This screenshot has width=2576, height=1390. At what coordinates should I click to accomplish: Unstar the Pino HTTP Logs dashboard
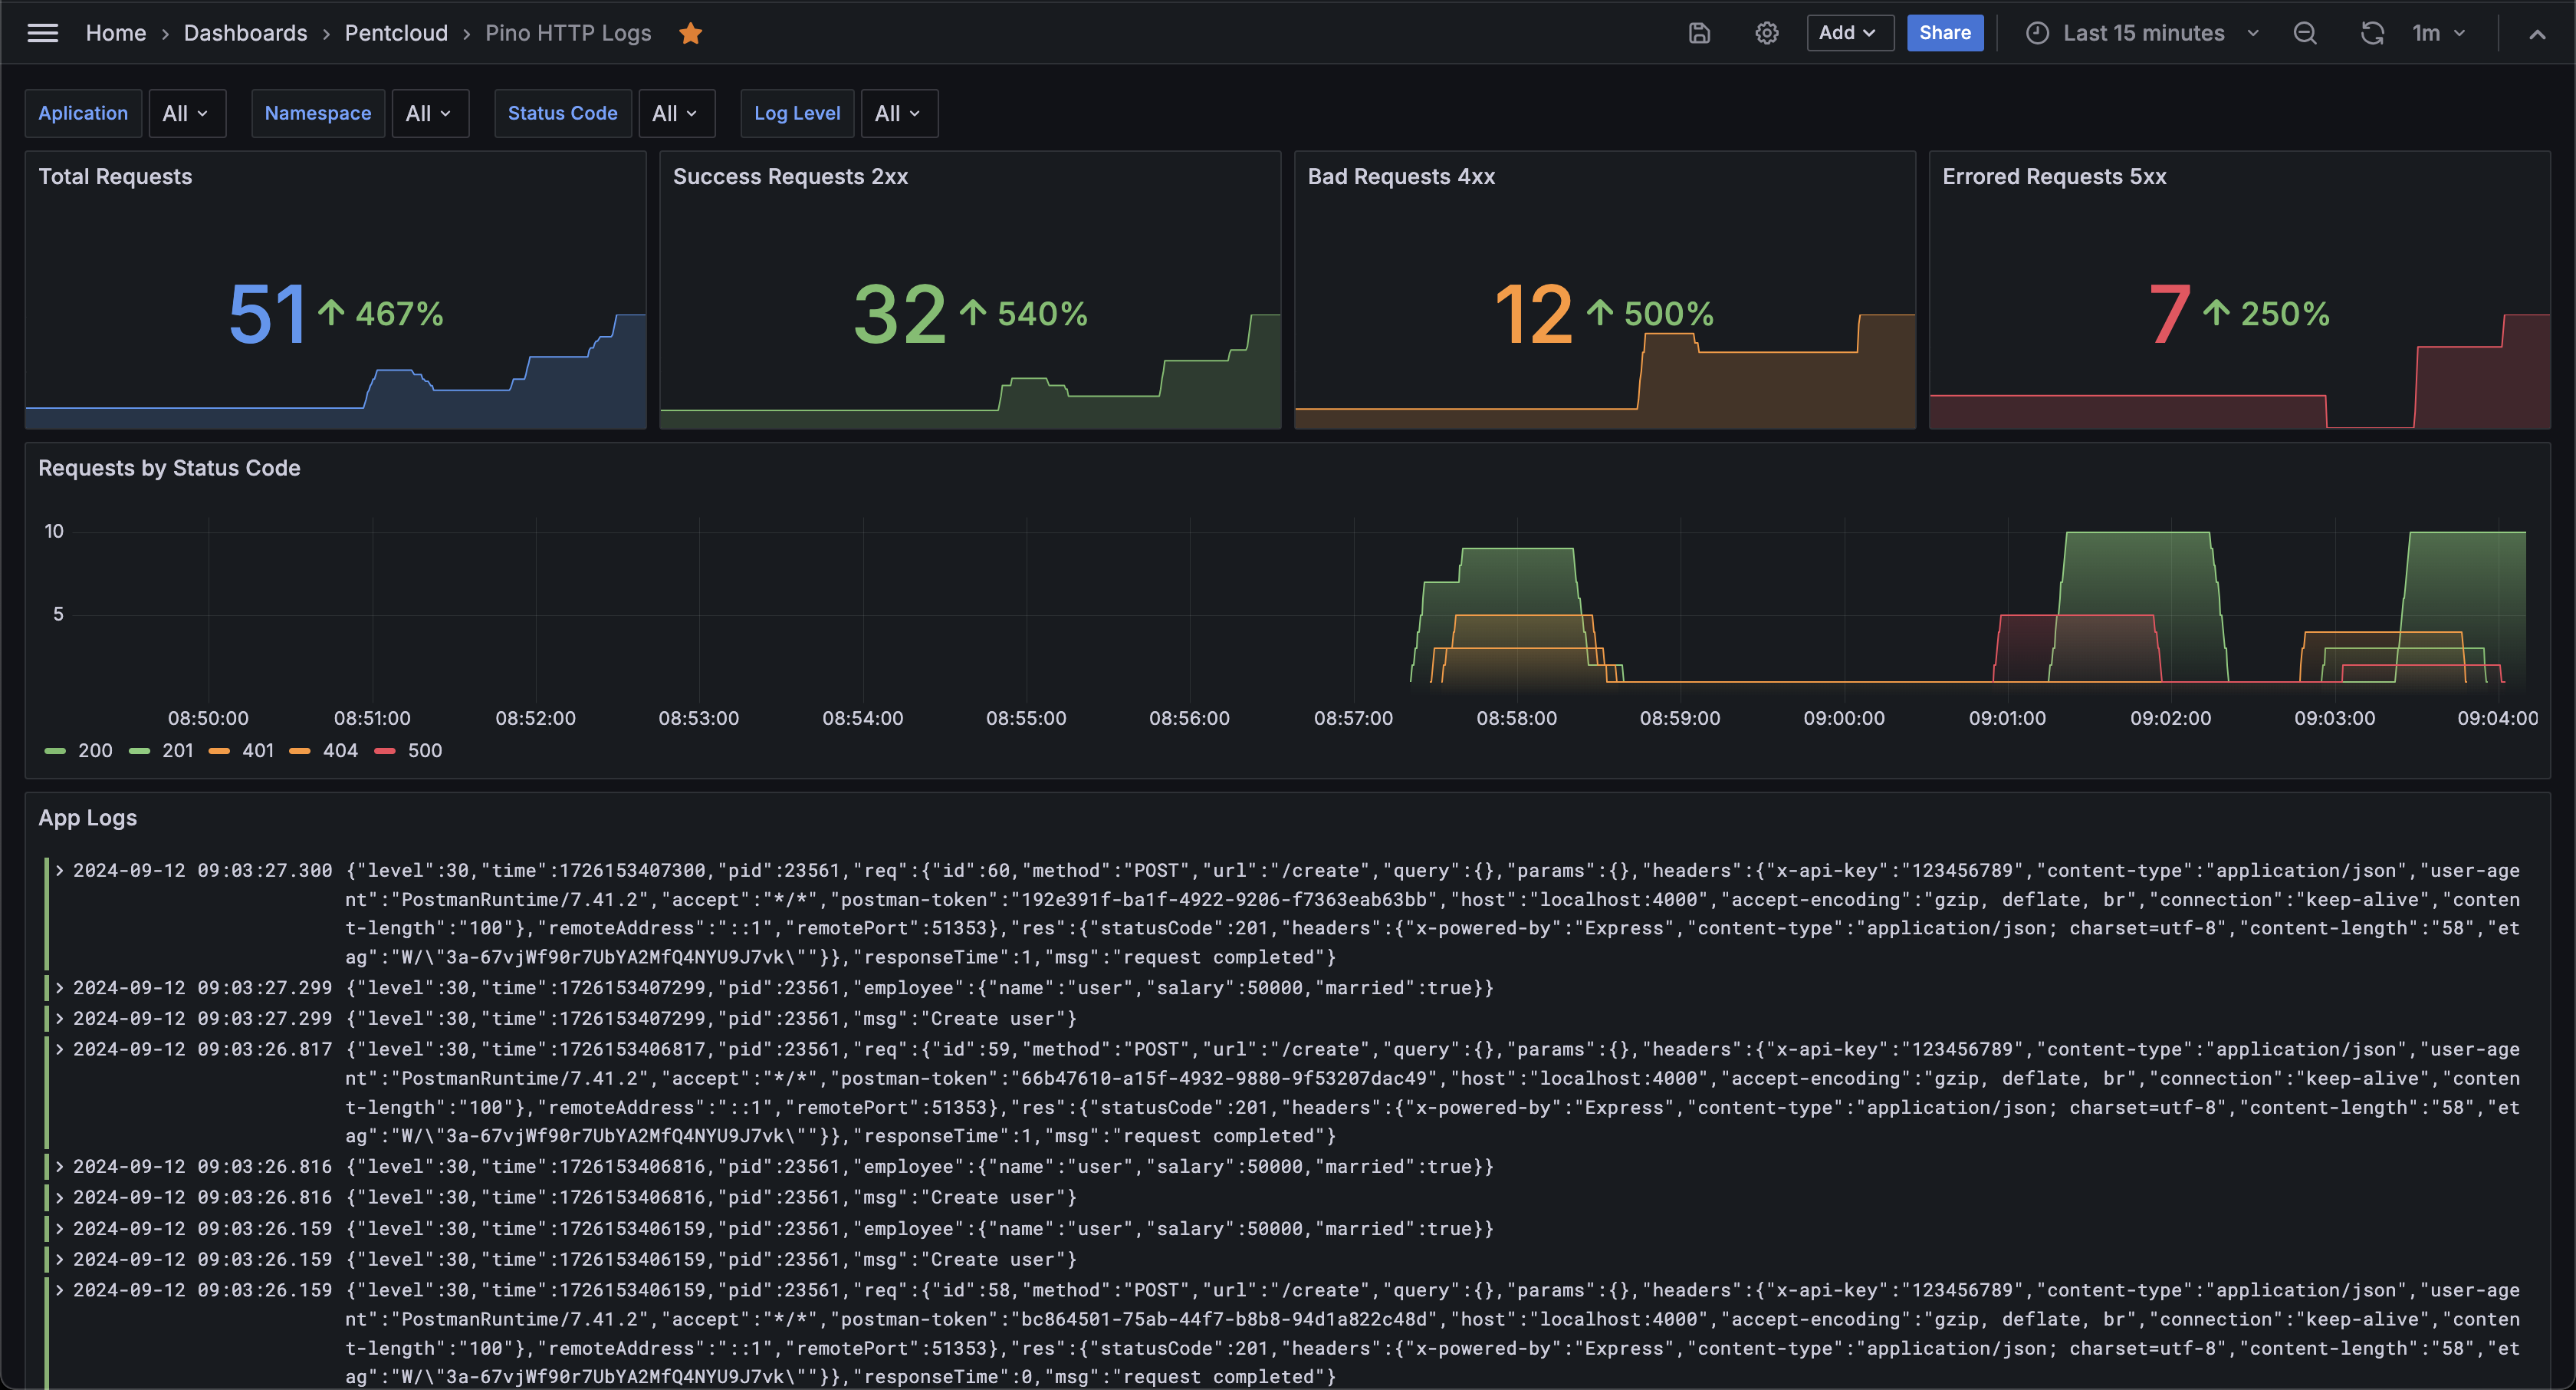pyautogui.click(x=690, y=34)
